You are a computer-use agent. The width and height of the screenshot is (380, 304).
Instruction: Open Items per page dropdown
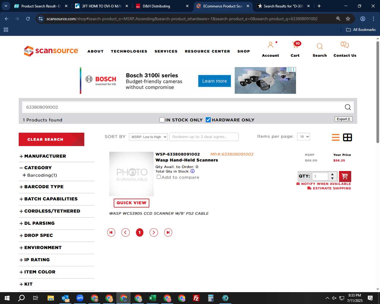click(x=303, y=137)
